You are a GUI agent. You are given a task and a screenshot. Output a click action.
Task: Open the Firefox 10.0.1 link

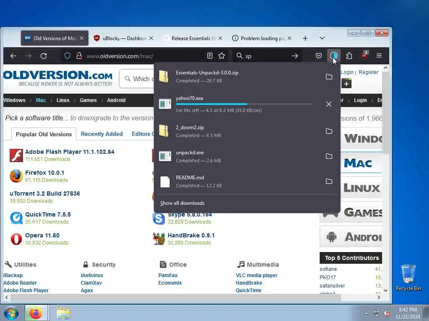click(x=44, y=173)
